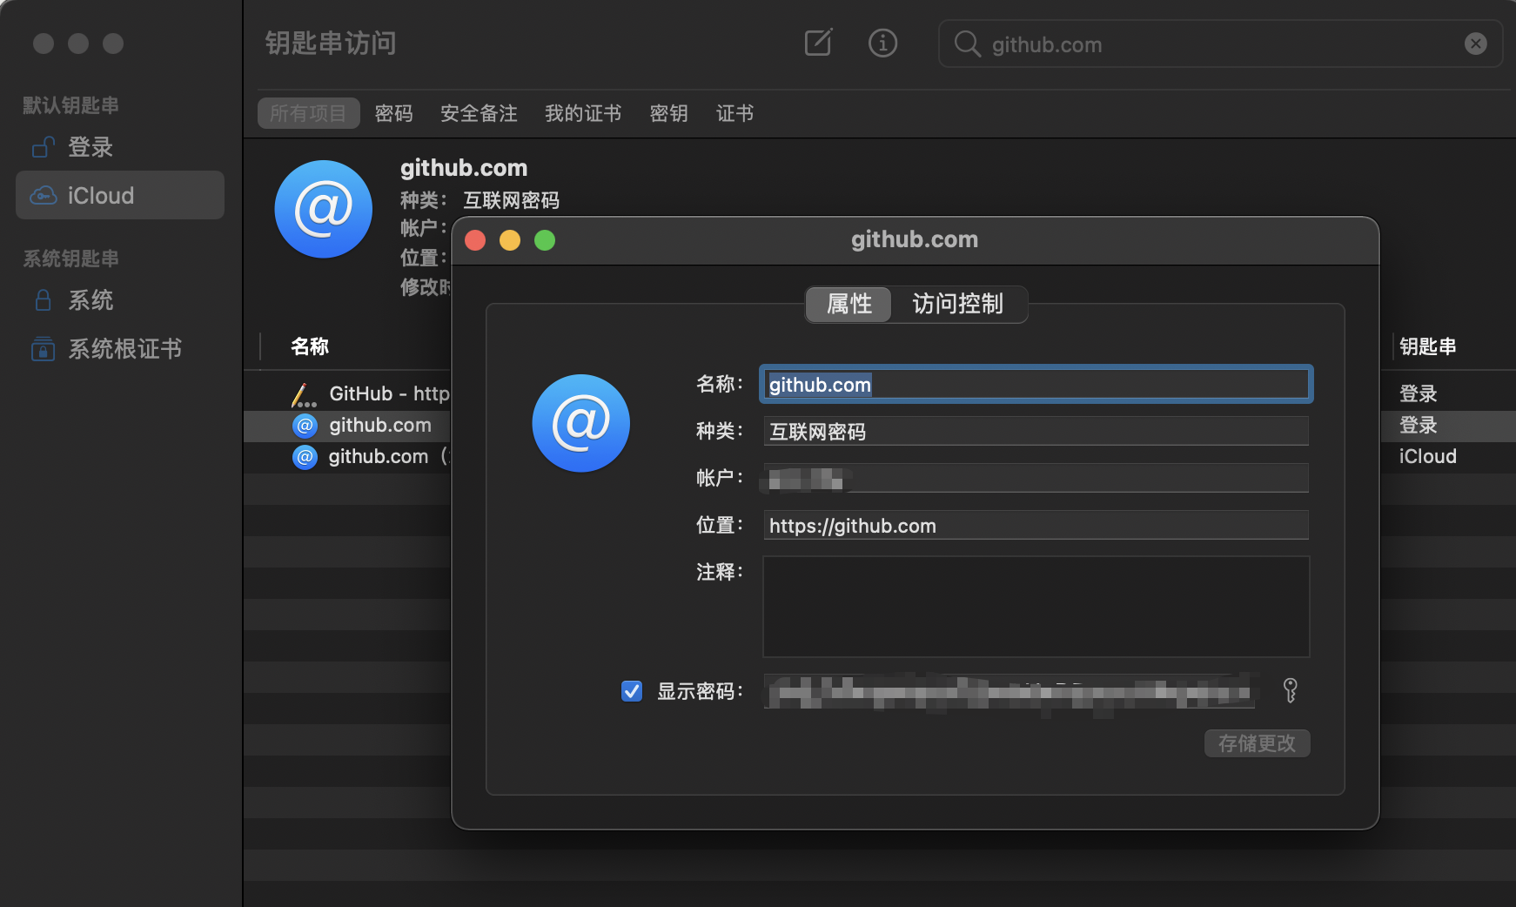Filter by 我的证书 category
1516x907 pixels.
coord(583,113)
